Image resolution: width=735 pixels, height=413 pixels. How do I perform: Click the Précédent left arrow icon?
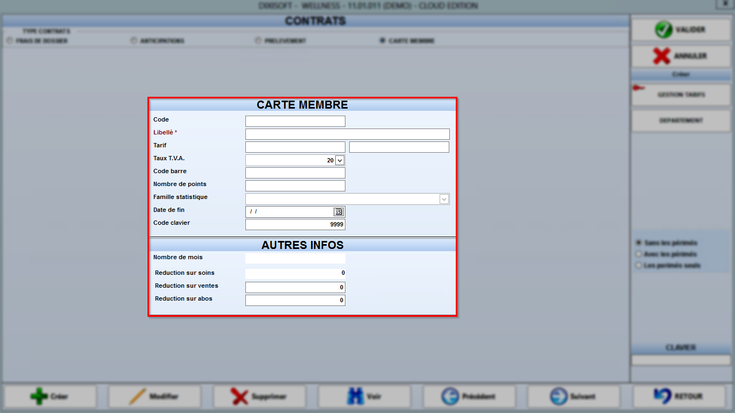[x=450, y=397]
